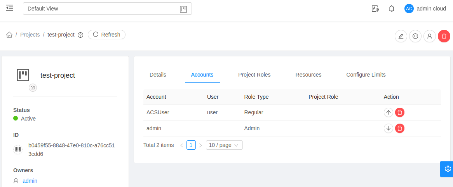Screen dimensions: 453x187
Task: Remove ACSUser with the trash icon
Action: (x=399, y=112)
